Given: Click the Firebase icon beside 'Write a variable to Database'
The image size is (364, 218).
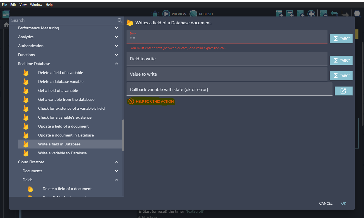Looking at the screenshot, I should (x=26, y=153).
